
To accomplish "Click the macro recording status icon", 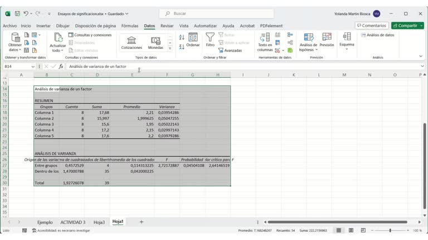I will (25, 231).
